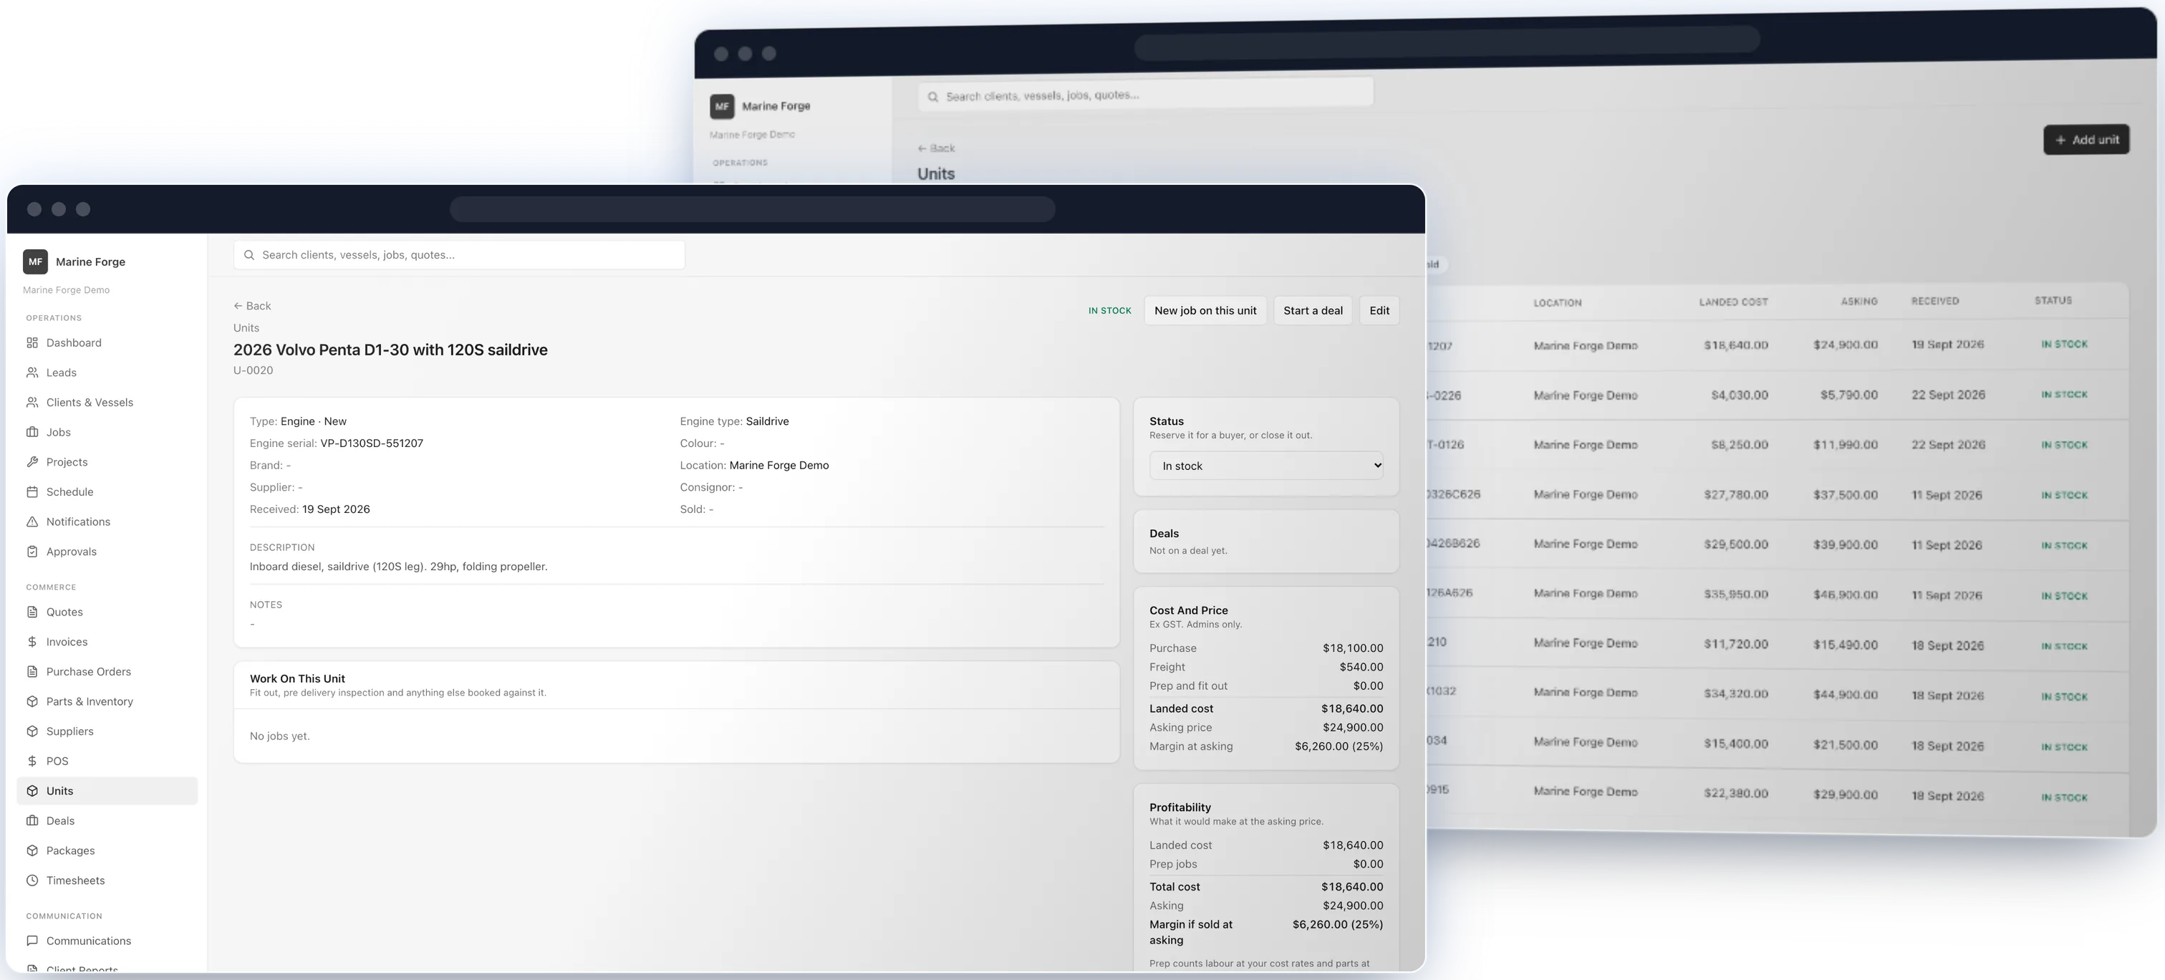Open Client Reports in the sidebar
The height and width of the screenshot is (980, 2165).
pyautogui.click(x=107, y=969)
